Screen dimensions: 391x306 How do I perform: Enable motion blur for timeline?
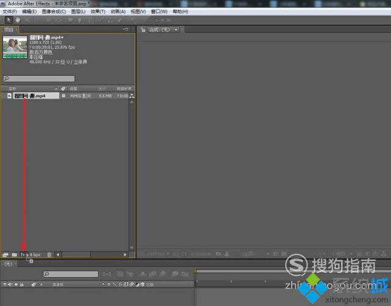pyautogui.click(x=163, y=274)
